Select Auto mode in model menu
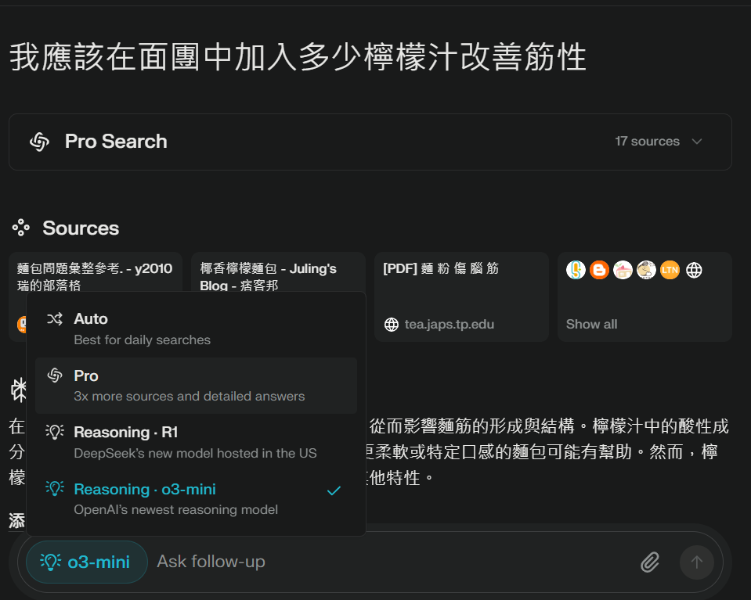Image resolution: width=751 pixels, height=600 pixels. 197,329
